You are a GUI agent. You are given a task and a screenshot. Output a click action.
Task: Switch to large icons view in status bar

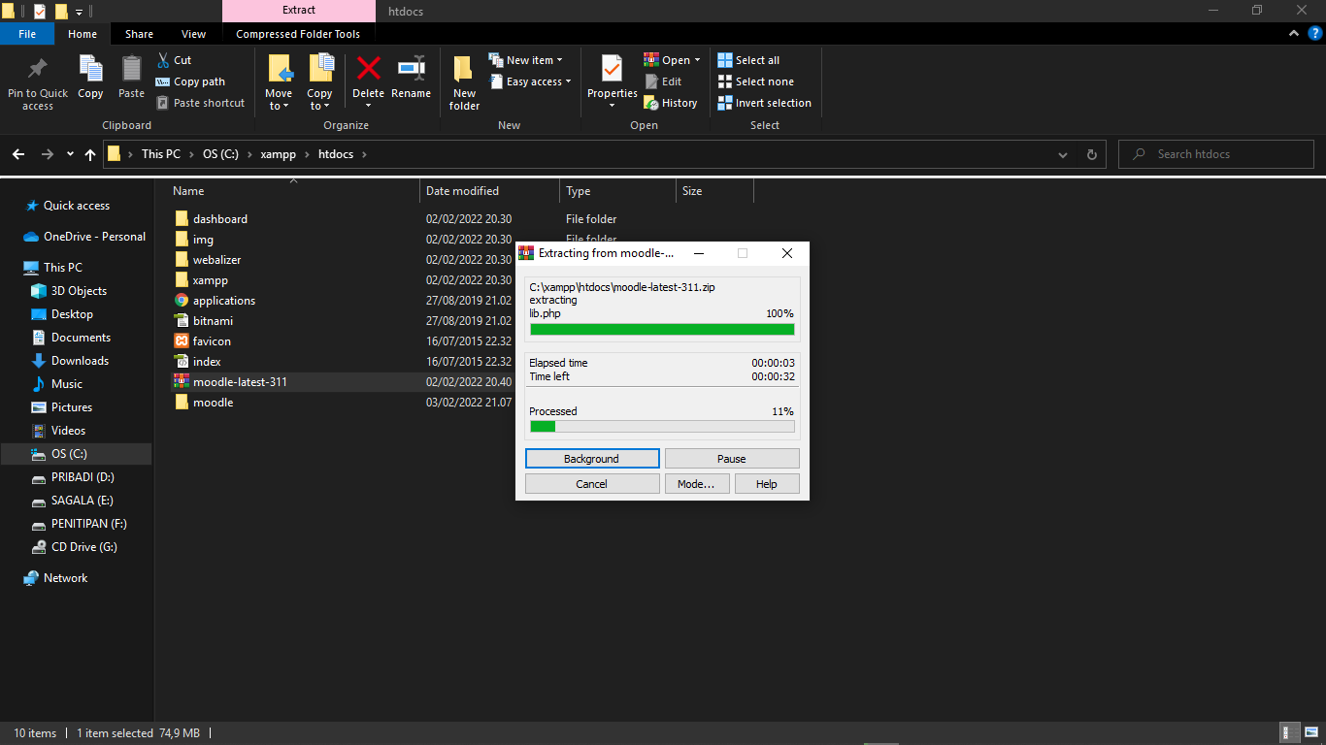(1311, 733)
